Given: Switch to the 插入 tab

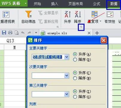Looking at the screenshot, I should 55,4.
